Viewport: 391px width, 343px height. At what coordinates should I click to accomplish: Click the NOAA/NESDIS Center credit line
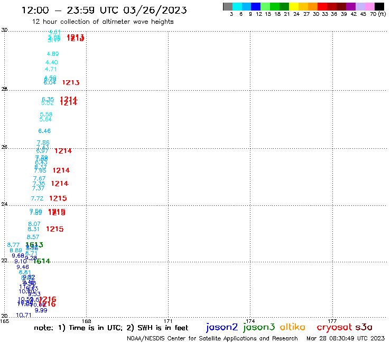point(212,338)
